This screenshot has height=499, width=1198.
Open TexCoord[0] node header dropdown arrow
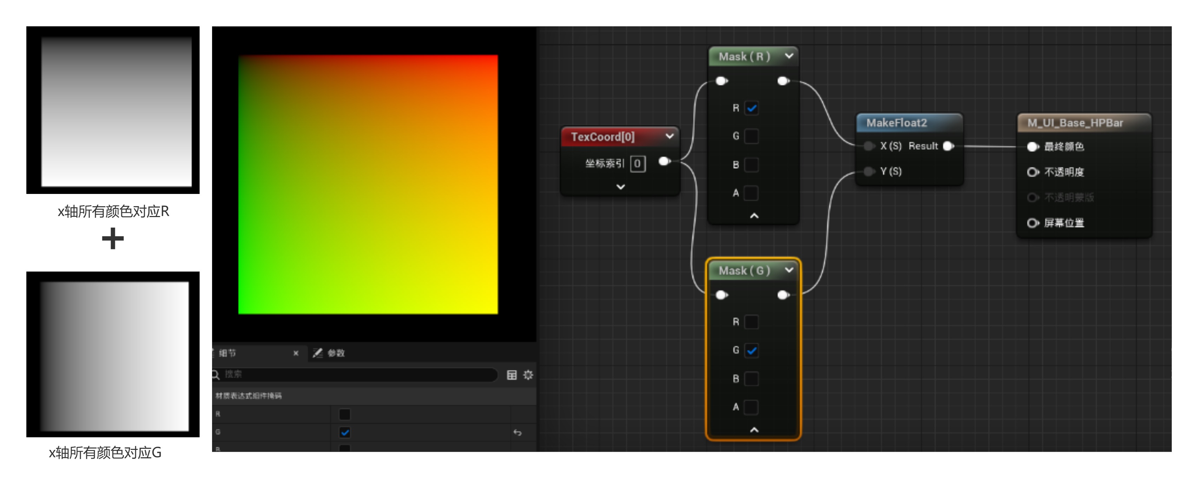pyautogui.click(x=670, y=136)
